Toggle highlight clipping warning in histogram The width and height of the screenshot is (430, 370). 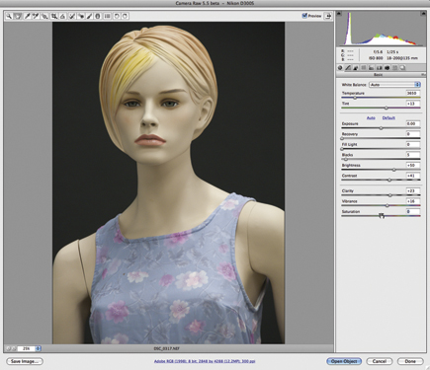[x=423, y=14]
